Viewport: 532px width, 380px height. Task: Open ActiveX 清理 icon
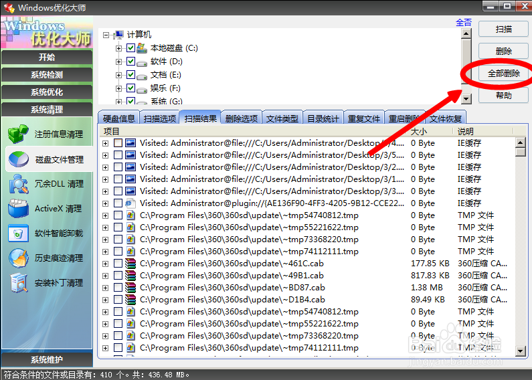coord(18,208)
